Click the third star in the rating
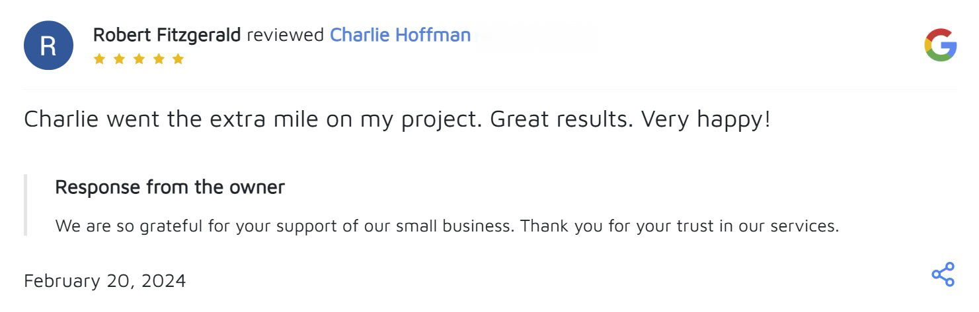This screenshot has width=979, height=312. coord(139,59)
